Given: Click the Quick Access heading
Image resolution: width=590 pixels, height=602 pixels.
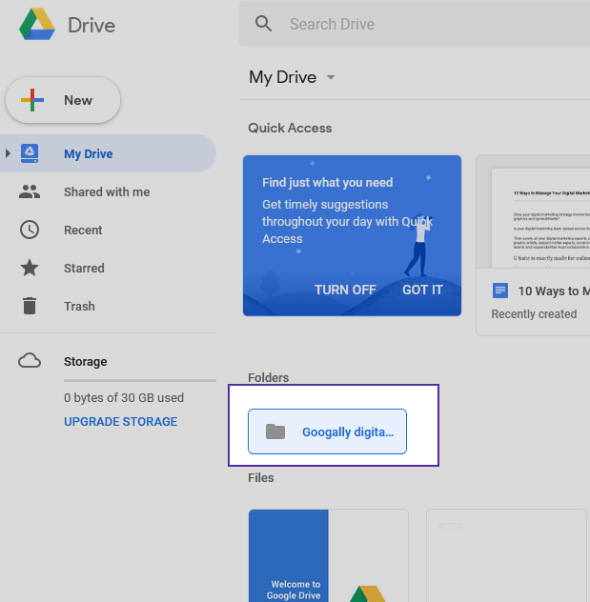Looking at the screenshot, I should (290, 128).
